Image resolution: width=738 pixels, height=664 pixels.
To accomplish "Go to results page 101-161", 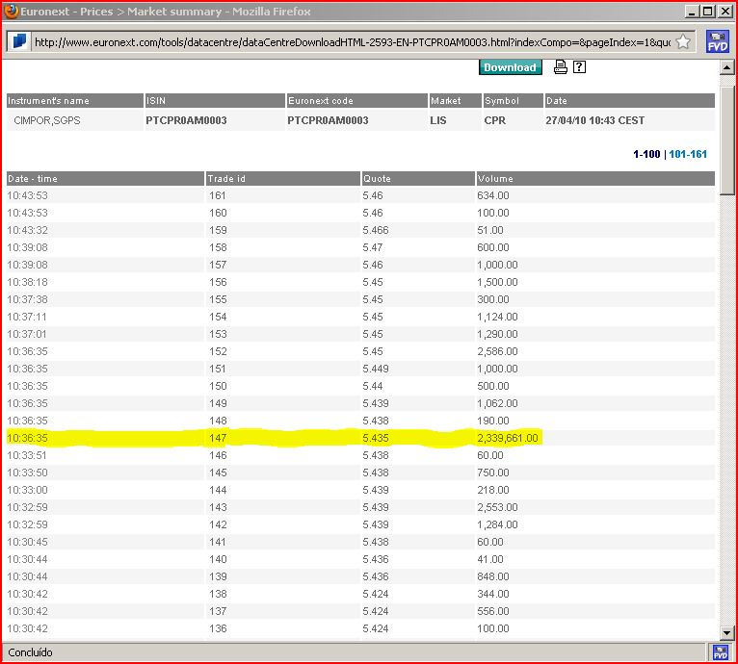I will click(x=688, y=154).
